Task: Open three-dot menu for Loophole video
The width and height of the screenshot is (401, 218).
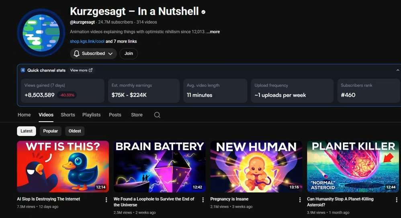Action: point(203,200)
